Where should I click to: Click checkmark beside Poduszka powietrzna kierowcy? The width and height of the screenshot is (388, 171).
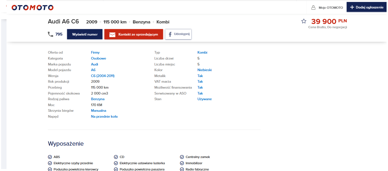click(x=50, y=169)
